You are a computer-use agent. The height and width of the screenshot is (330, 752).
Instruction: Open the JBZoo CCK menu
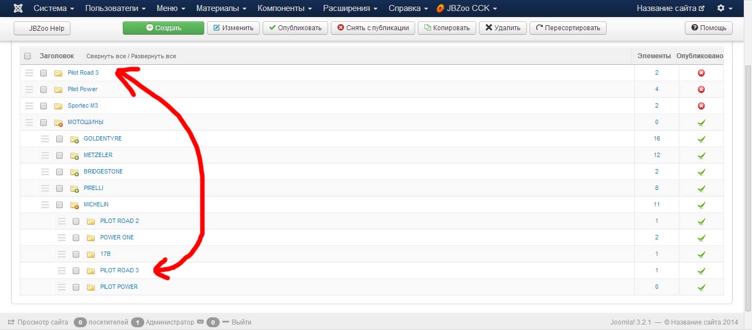tap(467, 8)
